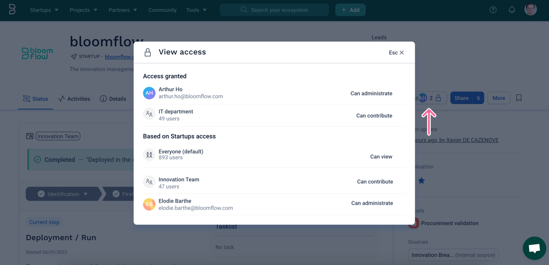The height and width of the screenshot is (265, 549).
Task: Select Everyone's Can view permission
Action: tap(381, 157)
